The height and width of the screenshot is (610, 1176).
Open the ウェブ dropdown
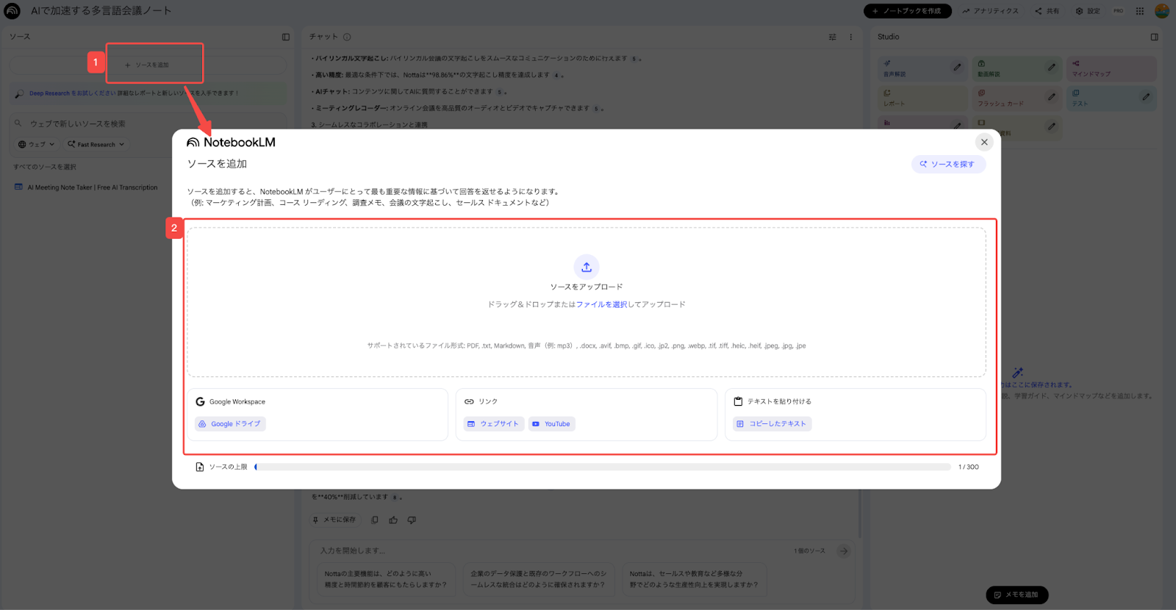36,144
